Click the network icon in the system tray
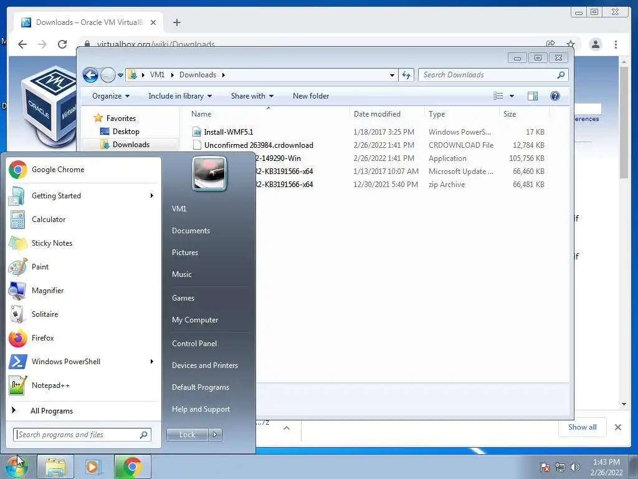This screenshot has height=479, width=638. [560, 467]
